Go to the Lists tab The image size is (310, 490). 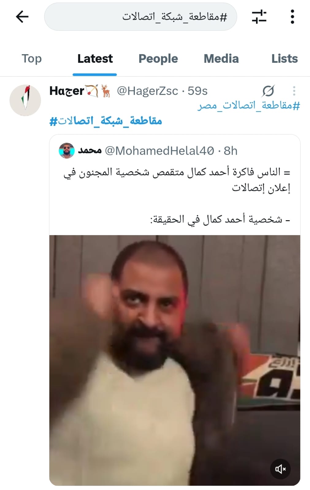coord(285,58)
